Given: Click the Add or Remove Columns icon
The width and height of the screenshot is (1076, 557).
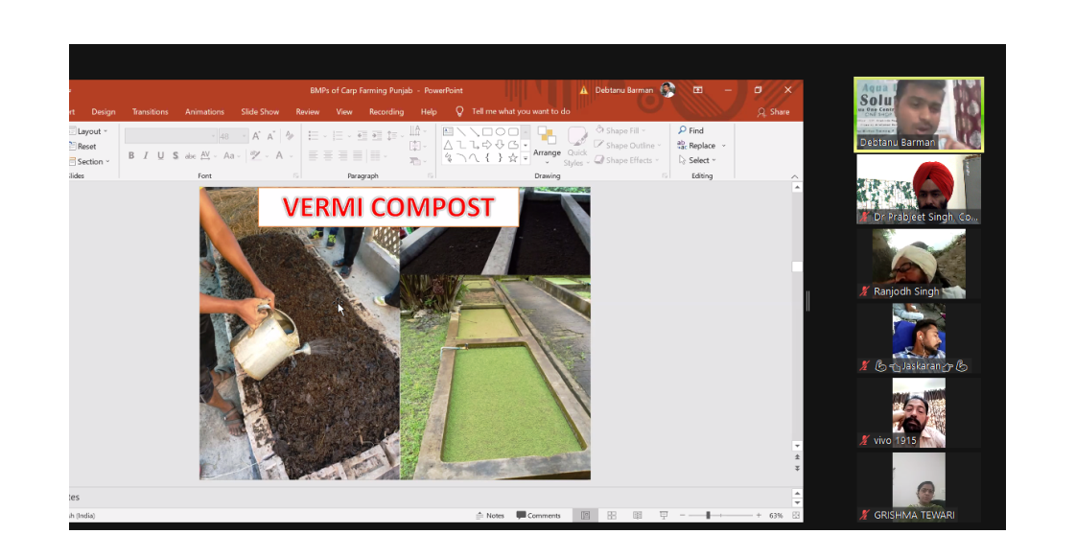Looking at the screenshot, I should click(x=375, y=155).
